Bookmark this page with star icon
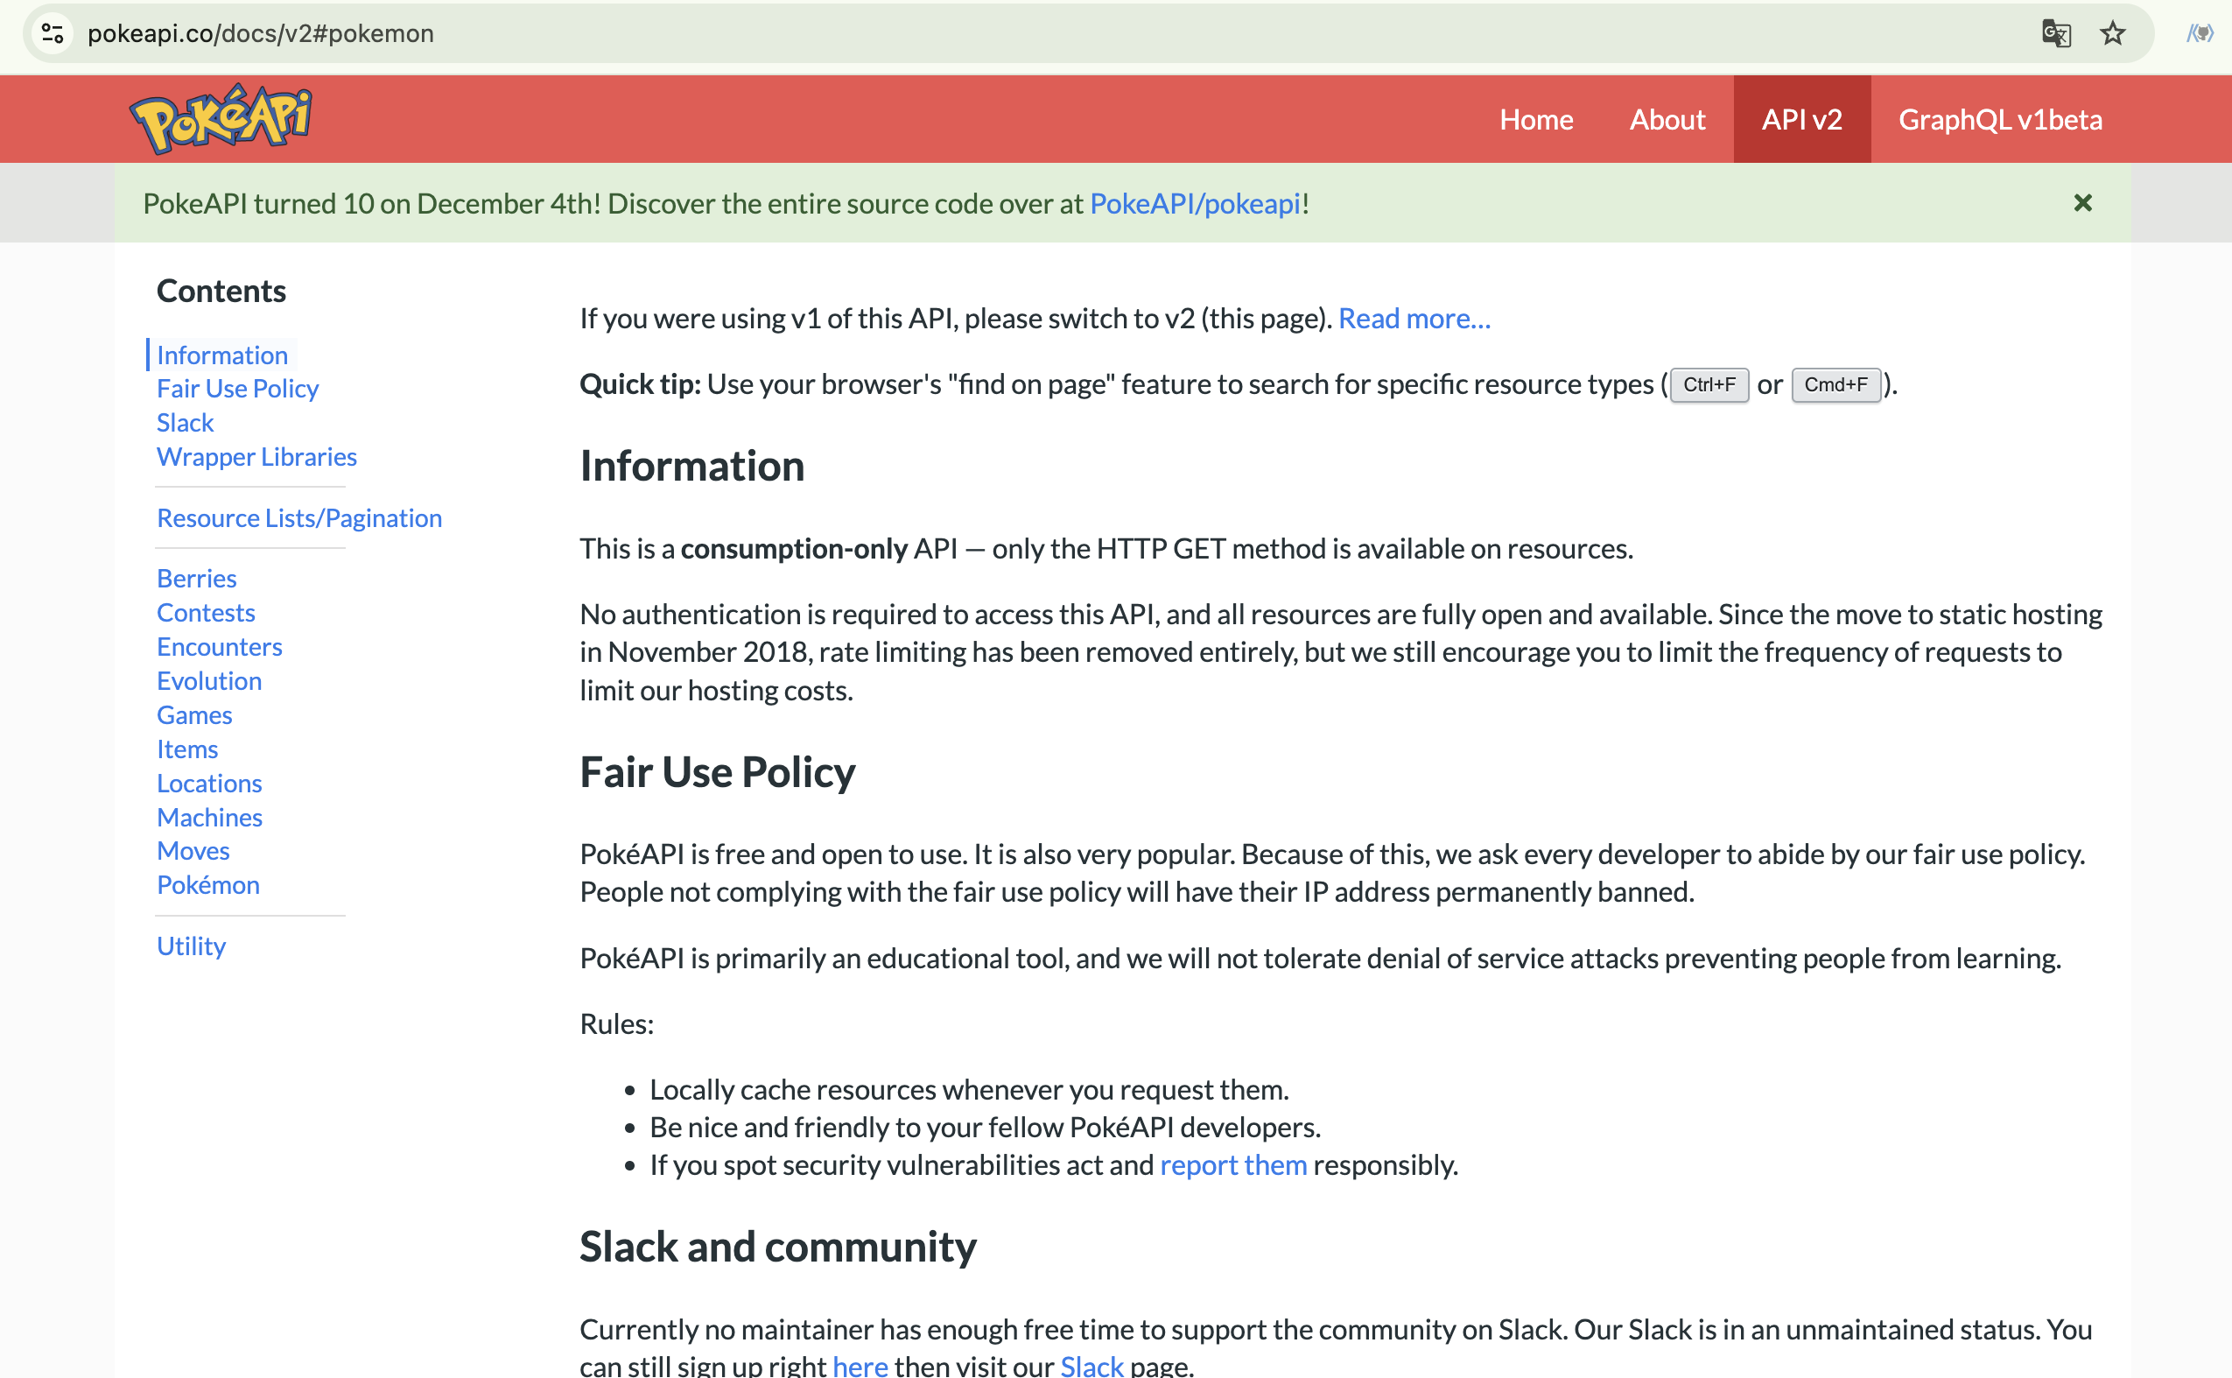The height and width of the screenshot is (1378, 2232). tap(2112, 34)
